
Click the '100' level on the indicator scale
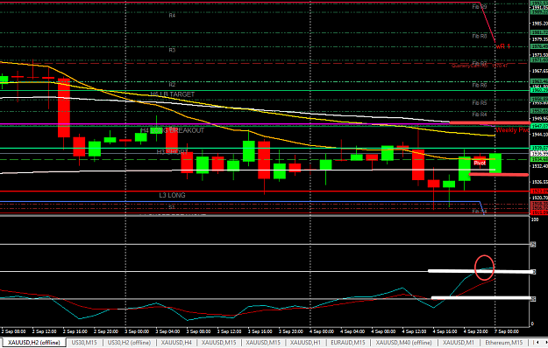[x=535, y=219]
